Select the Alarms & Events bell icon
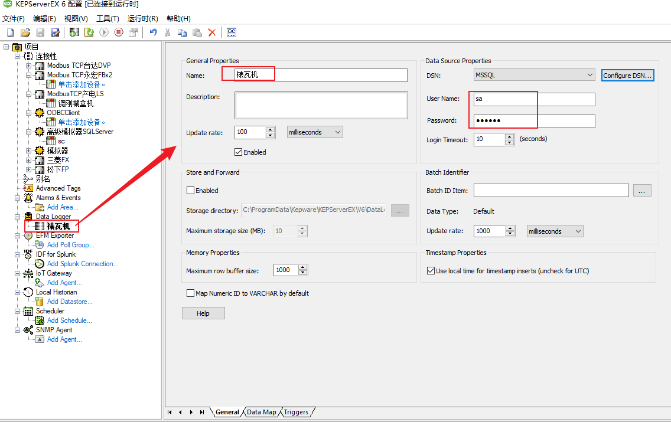Screen dimensions: 671x422 [x=28, y=198]
